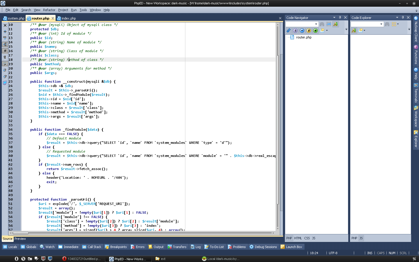Click the binoculars search icon in Code Navigator
Screen dimensions: 419x262
[x=322, y=24]
